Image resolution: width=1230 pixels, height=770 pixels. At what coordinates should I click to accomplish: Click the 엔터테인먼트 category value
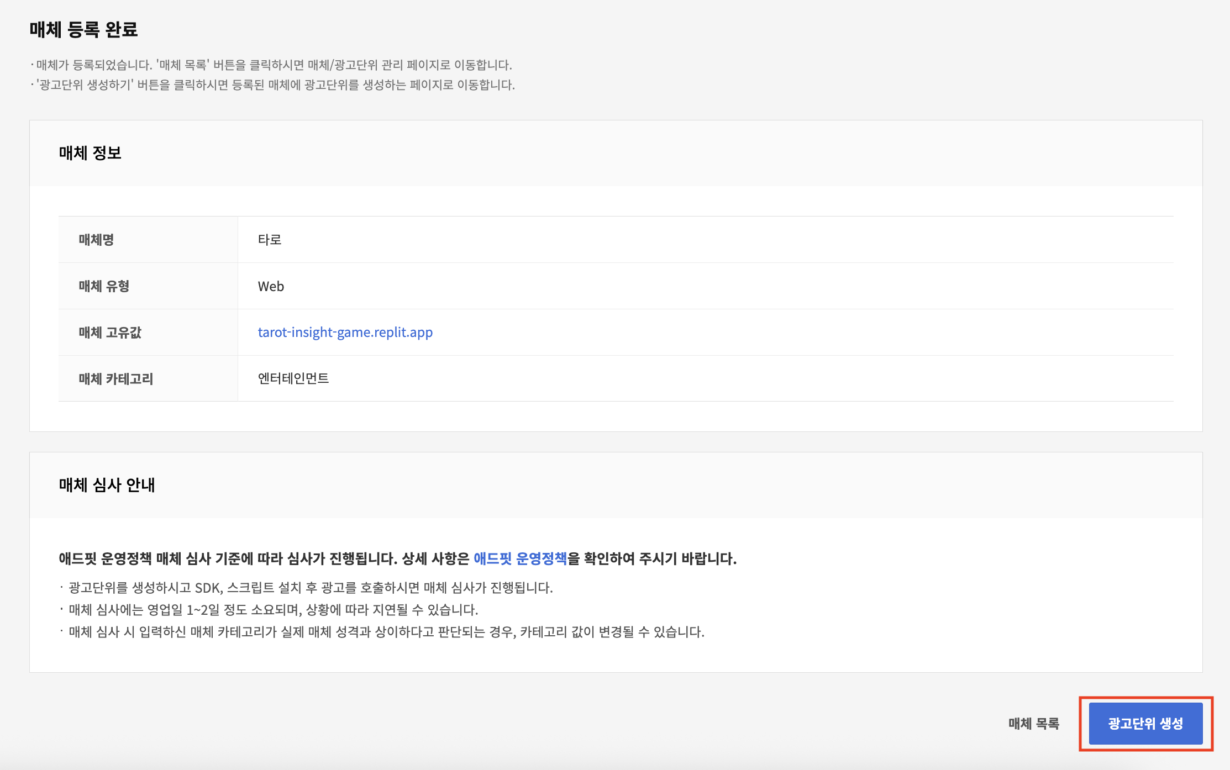293,378
